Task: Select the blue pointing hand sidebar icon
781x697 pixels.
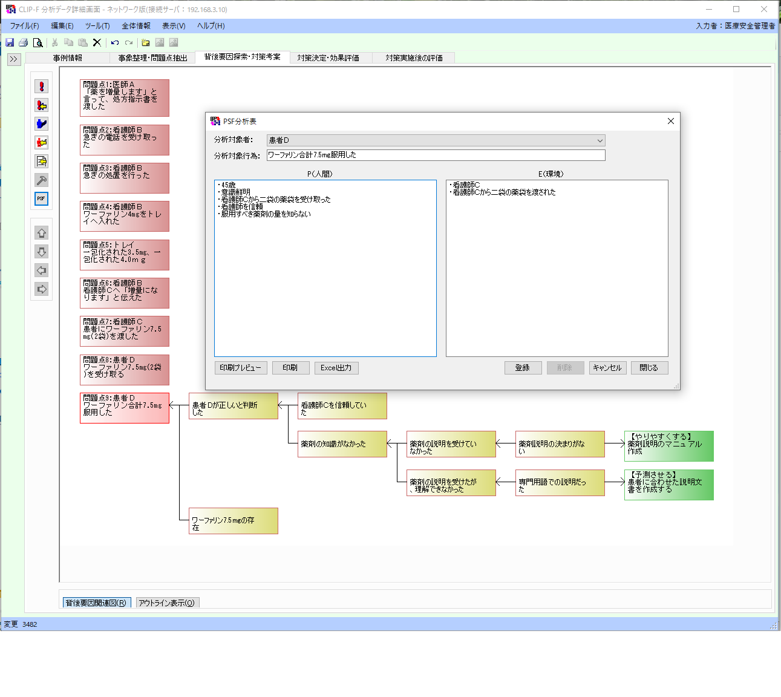Action: click(x=41, y=124)
